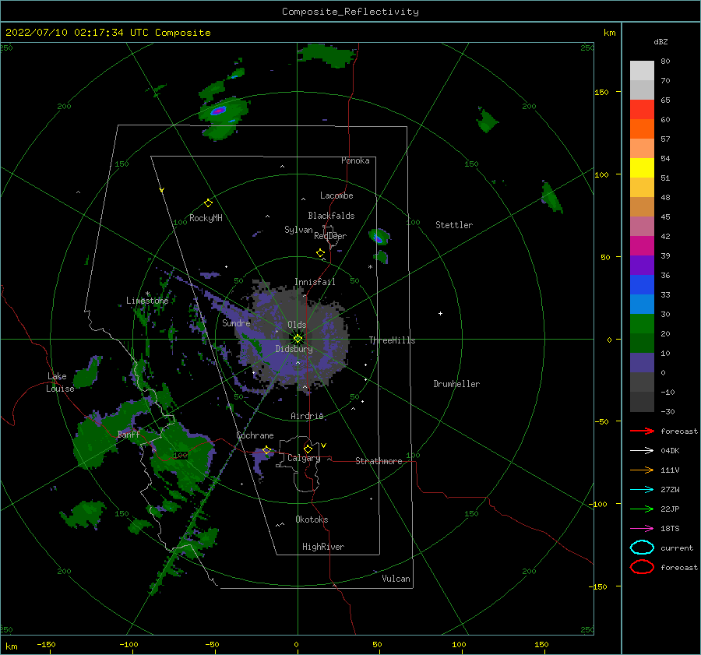Click the yellow diamond marker over Calgary

click(308, 449)
